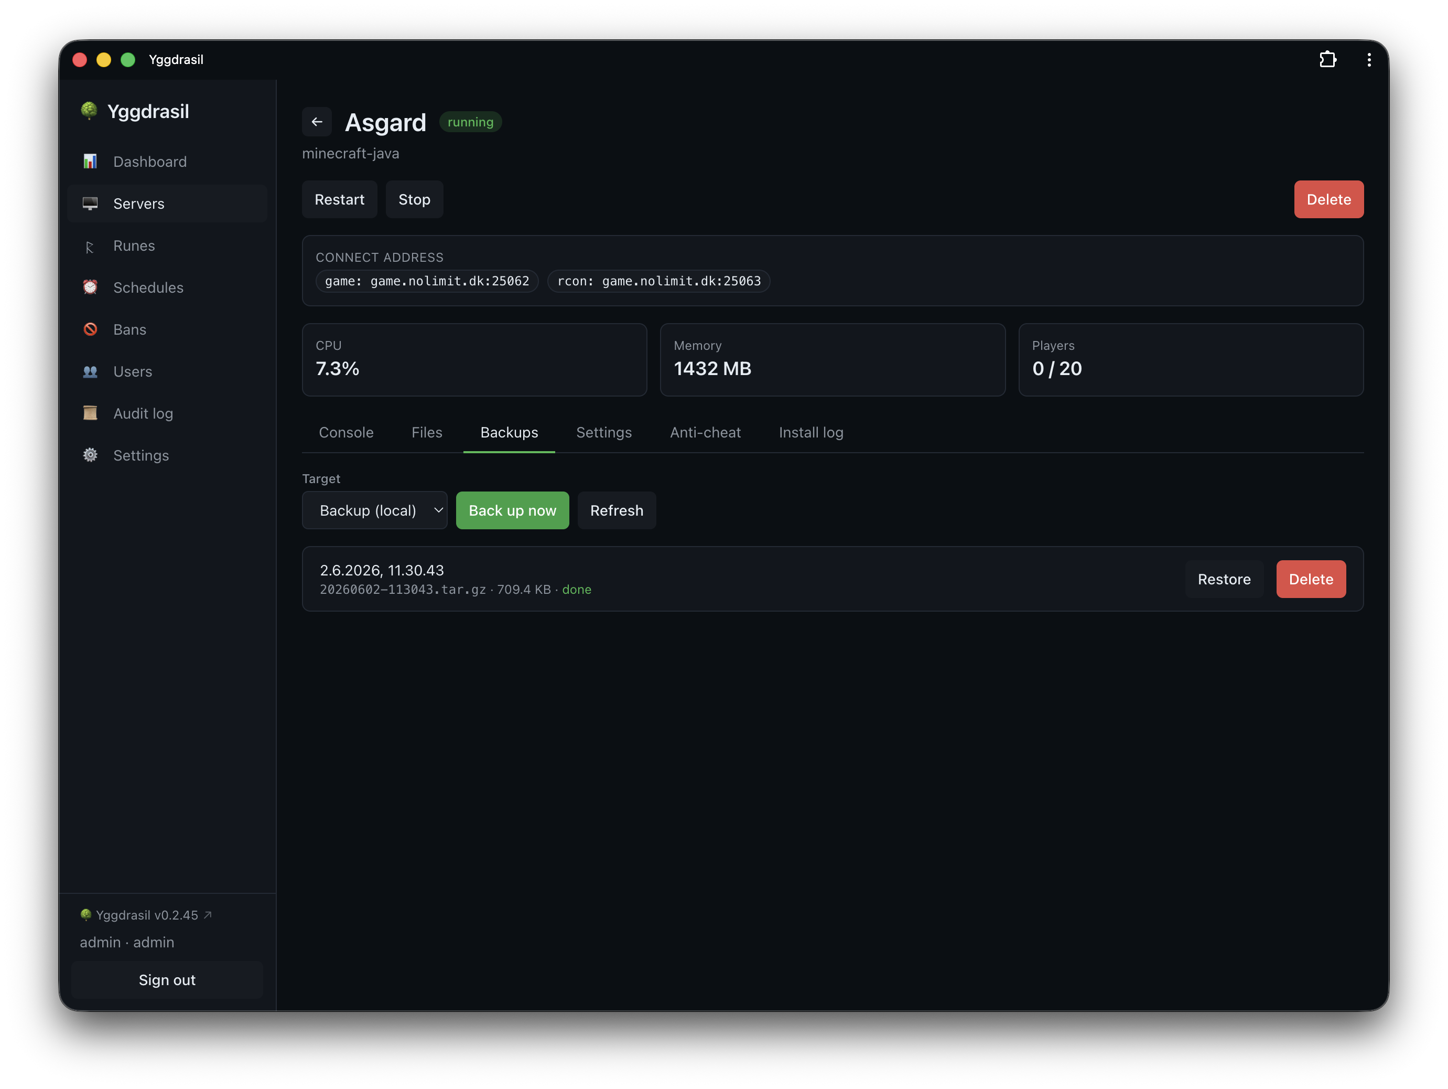1448x1089 pixels.
Task: Go to Schedules section
Action: coord(167,287)
